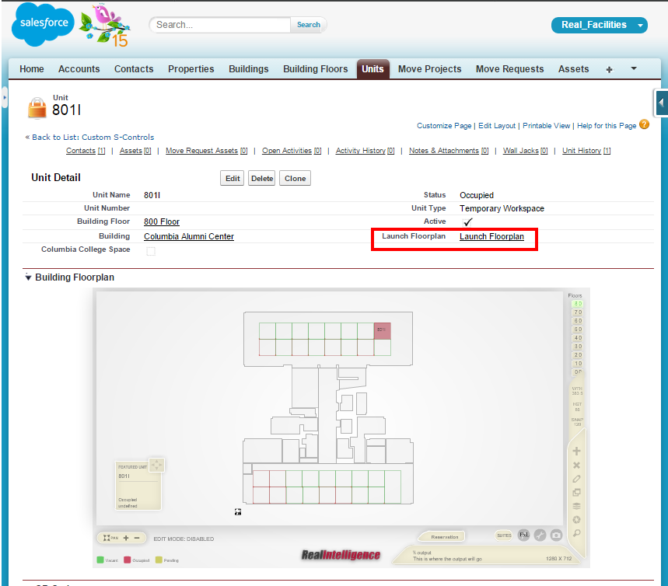Click the Edit button in Unit Detail
668x586 pixels.
tap(233, 179)
